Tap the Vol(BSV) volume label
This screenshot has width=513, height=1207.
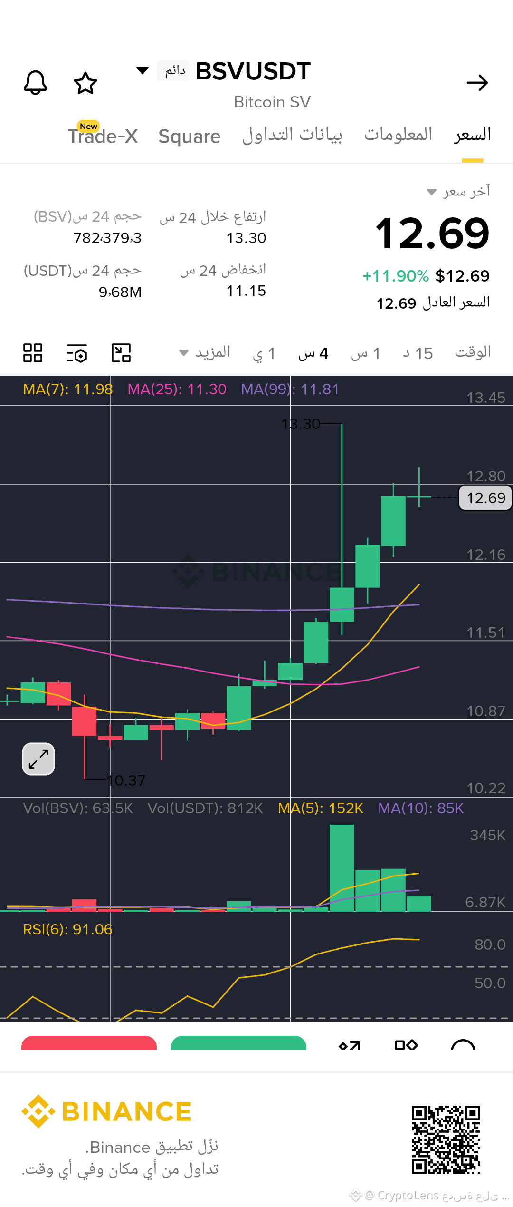pos(78,808)
